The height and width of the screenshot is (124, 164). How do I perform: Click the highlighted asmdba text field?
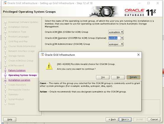click(114, 38)
